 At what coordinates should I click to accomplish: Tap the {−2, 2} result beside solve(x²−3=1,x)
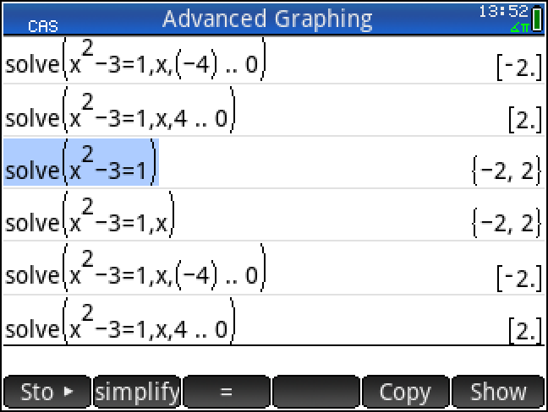click(506, 224)
